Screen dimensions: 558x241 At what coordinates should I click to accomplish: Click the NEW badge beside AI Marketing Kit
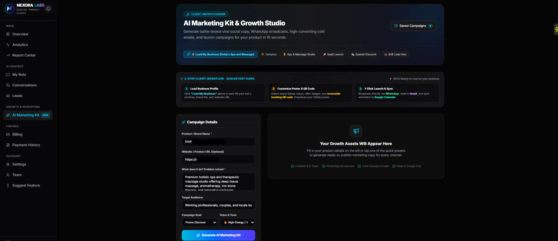click(46, 115)
